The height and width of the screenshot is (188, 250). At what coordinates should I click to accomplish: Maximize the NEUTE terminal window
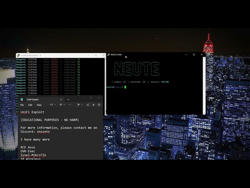[x=194, y=54]
